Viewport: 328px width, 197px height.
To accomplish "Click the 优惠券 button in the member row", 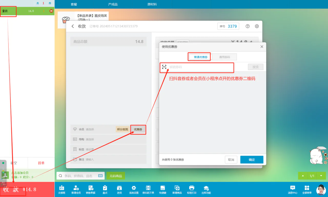I will 138,129.
